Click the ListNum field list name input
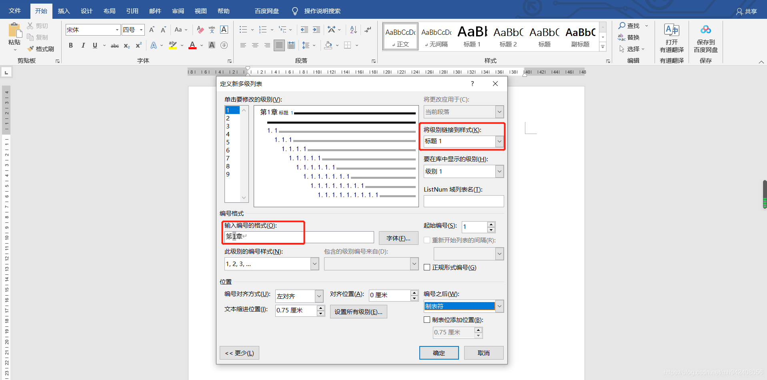The image size is (767, 380). pos(464,201)
